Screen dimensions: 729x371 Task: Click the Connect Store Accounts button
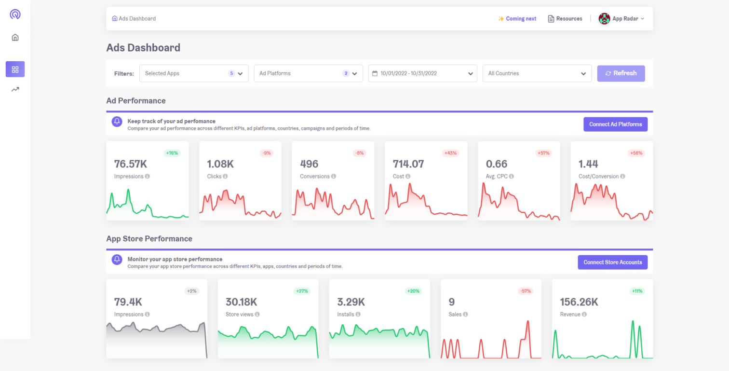(612, 262)
